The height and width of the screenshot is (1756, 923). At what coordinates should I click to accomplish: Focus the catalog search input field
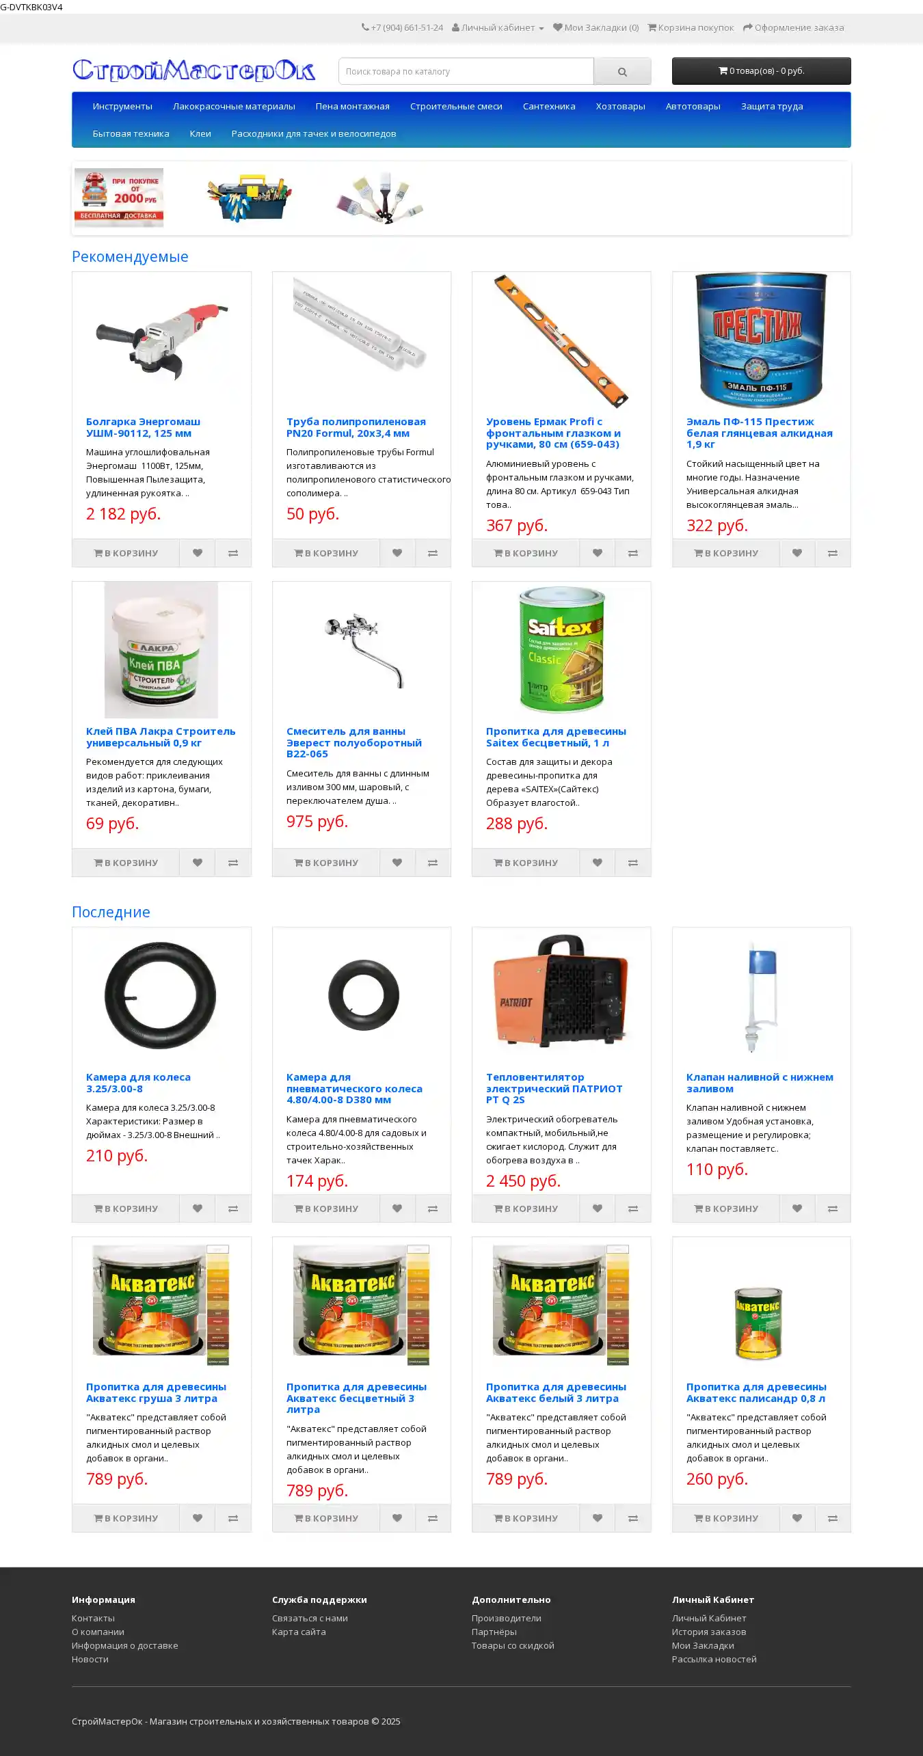click(x=466, y=71)
